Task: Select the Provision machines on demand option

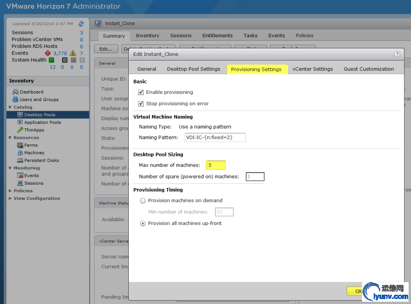Action: click(x=143, y=201)
